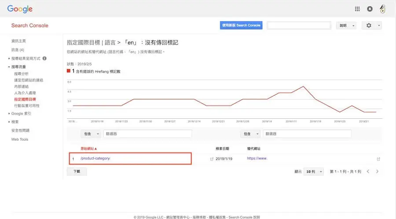Open 內部連結 in the sidebar
This screenshot has width=396, height=219.
[x=21, y=86]
